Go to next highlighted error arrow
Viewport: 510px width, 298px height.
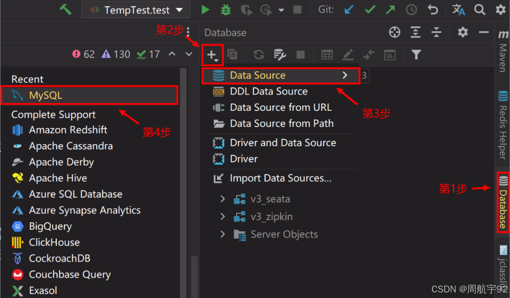tap(189, 54)
